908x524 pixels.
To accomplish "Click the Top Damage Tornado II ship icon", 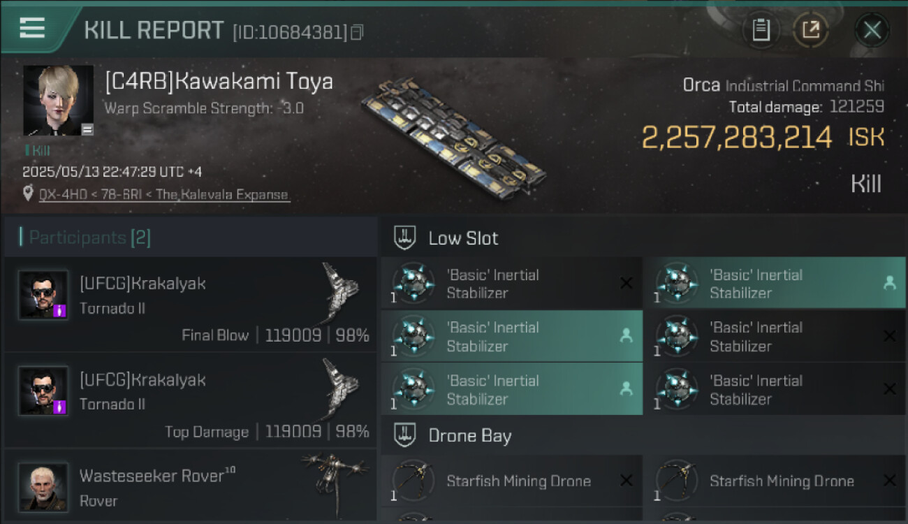I will (340, 388).
